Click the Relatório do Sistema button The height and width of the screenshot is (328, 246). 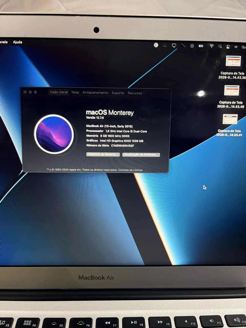tap(103, 154)
